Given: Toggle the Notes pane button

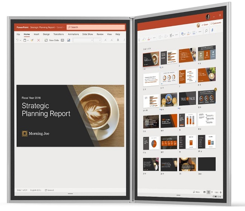Looking at the screenshot, I should click(x=196, y=192).
